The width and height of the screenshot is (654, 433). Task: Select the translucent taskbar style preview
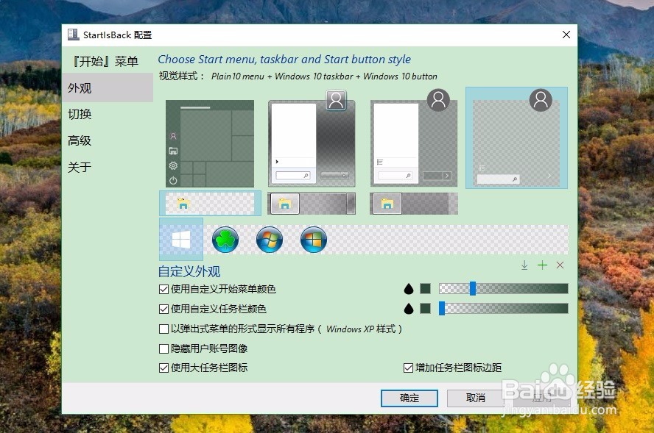[x=209, y=204]
